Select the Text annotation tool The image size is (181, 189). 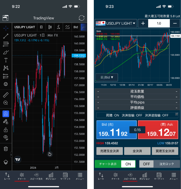tap(6, 60)
